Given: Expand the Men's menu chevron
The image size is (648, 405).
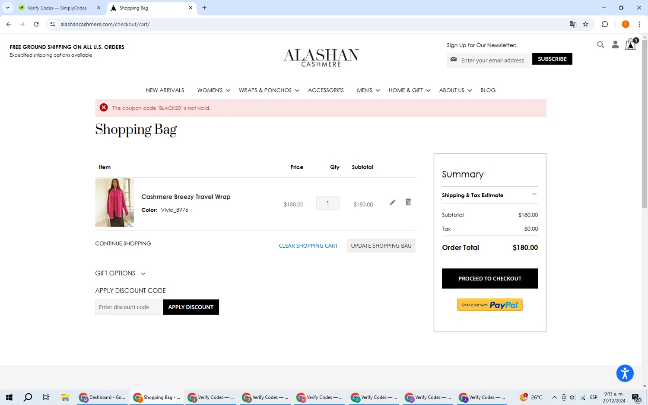Looking at the screenshot, I should [378, 90].
